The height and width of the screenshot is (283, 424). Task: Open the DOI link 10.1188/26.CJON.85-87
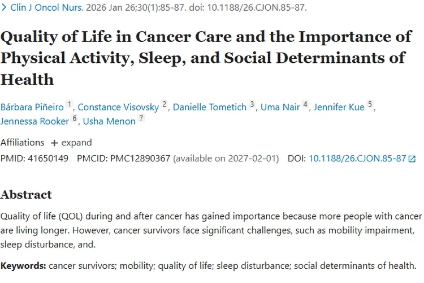(357, 159)
